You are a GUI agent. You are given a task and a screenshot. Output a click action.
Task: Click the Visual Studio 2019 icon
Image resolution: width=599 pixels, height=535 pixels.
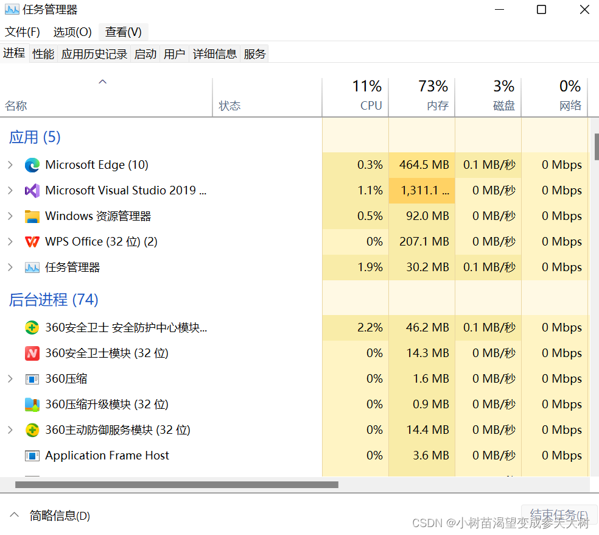coord(32,191)
